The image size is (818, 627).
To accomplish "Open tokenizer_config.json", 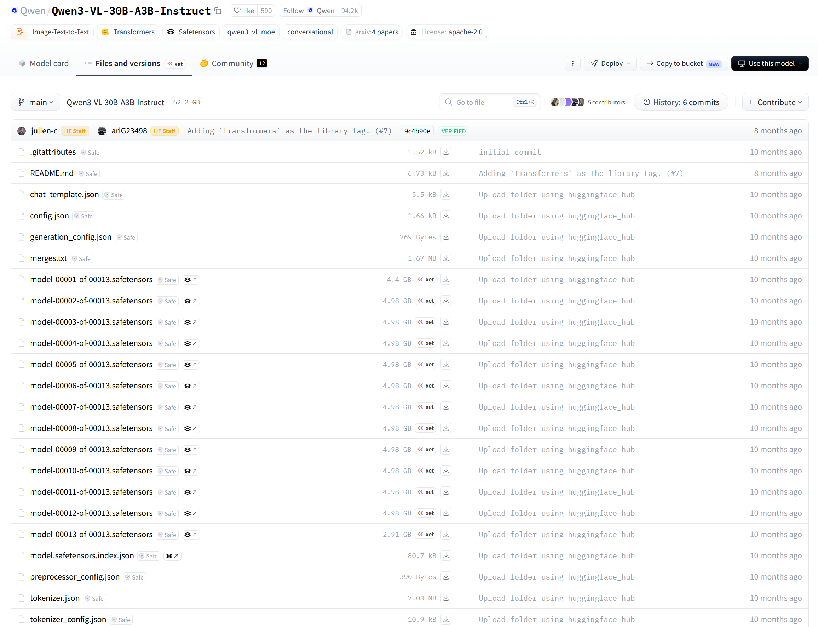I will (x=68, y=620).
